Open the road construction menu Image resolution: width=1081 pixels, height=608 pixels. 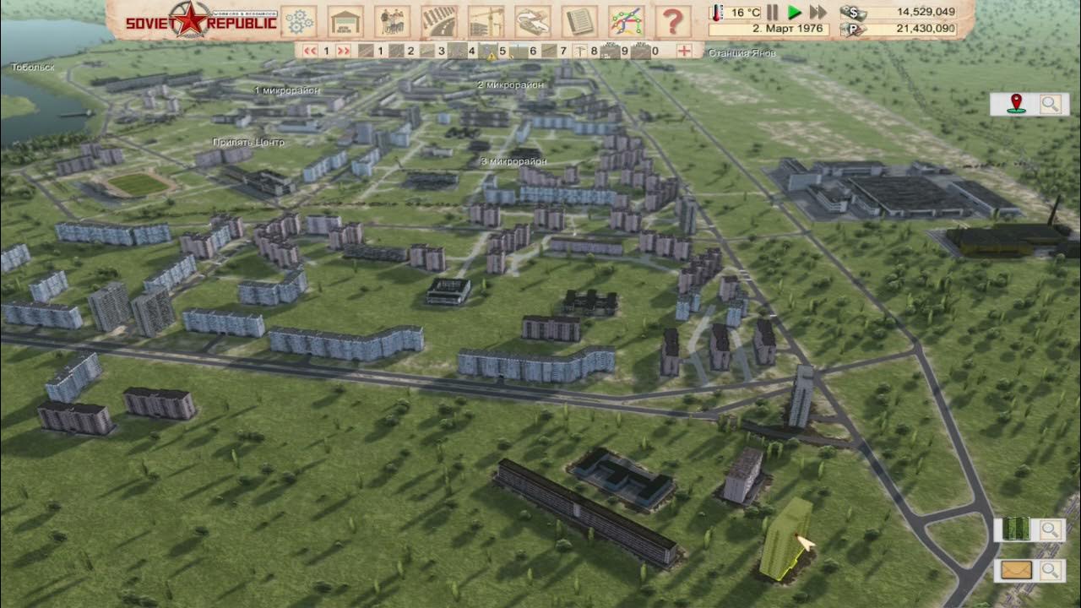(439, 21)
